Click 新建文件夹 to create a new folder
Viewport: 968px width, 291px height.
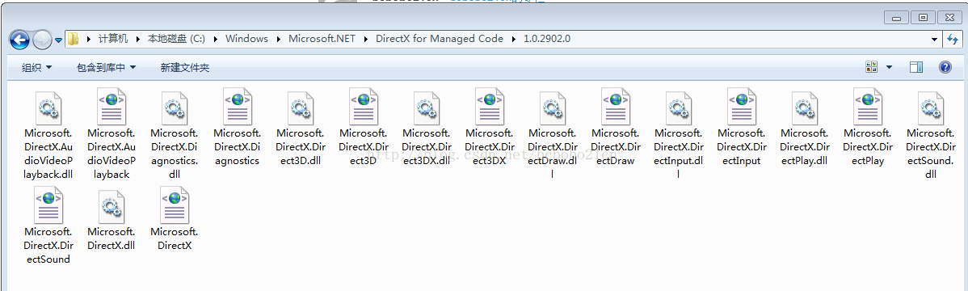(x=184, y=67)
